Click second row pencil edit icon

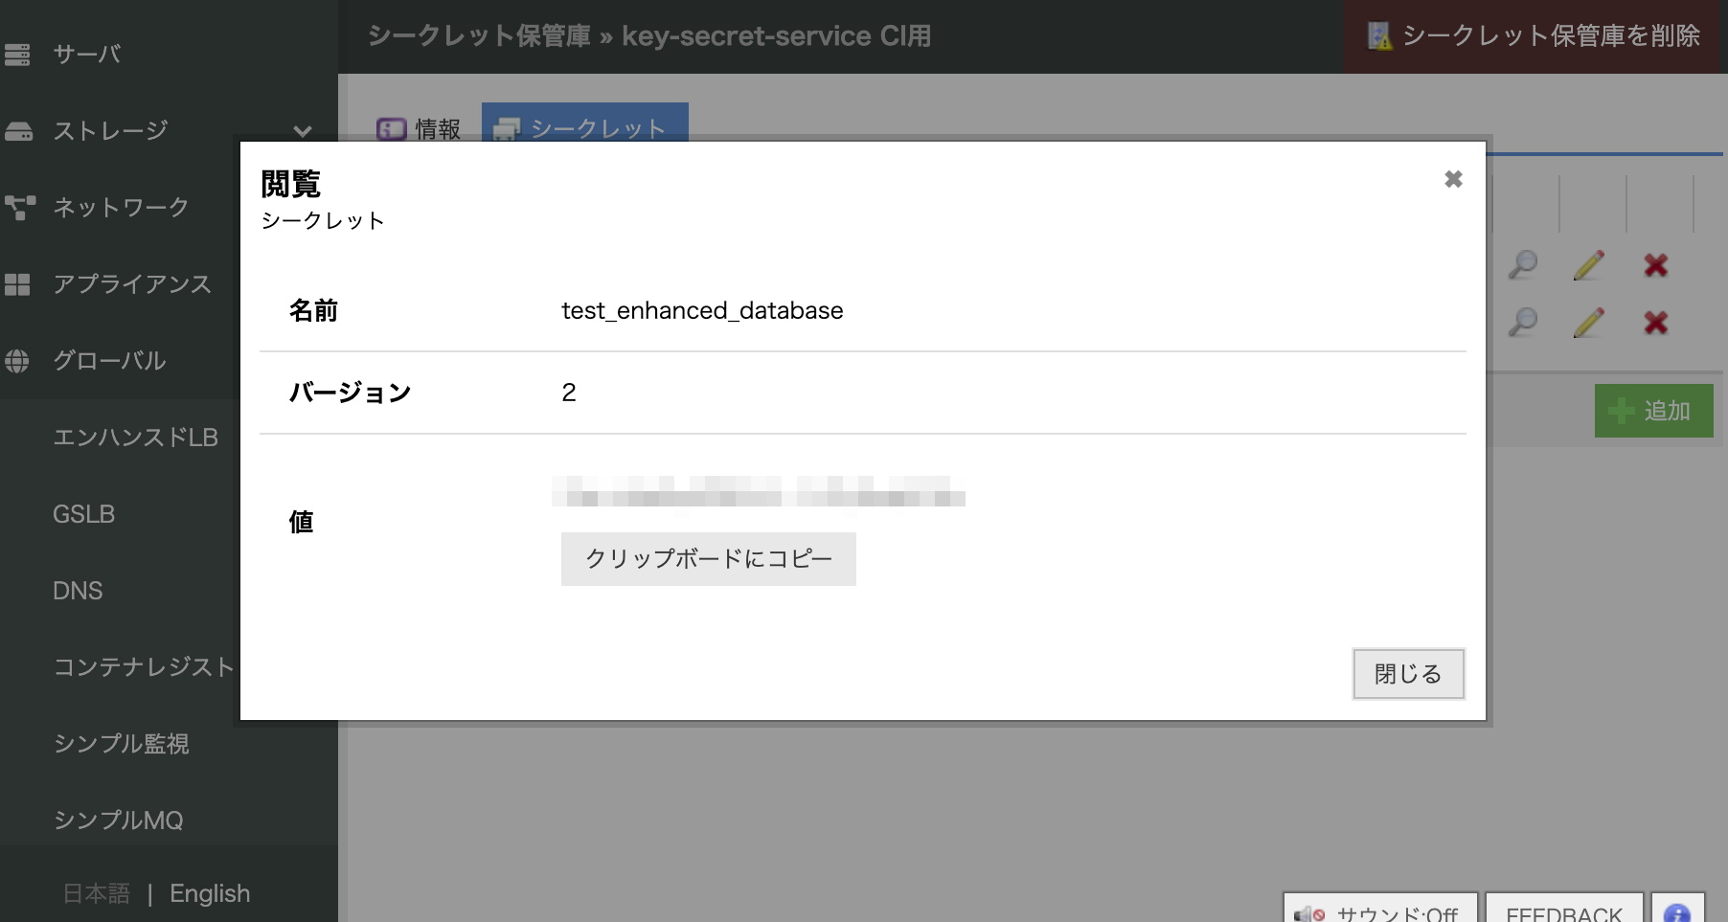coord(1588,323)
